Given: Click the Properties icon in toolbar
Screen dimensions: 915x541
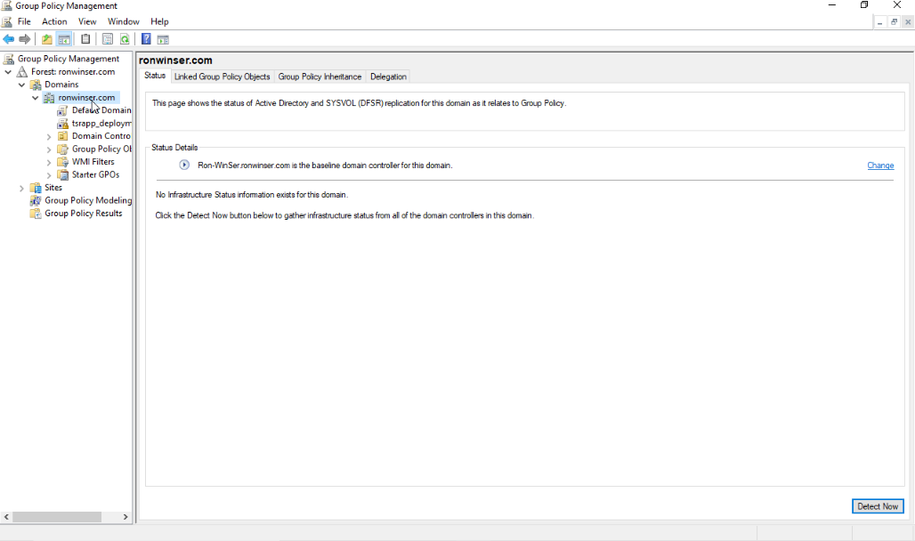Looking at the screenshot, I should point(107,39).
